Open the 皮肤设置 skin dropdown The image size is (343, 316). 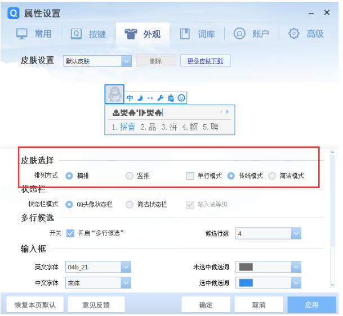(x=97, y=61)
